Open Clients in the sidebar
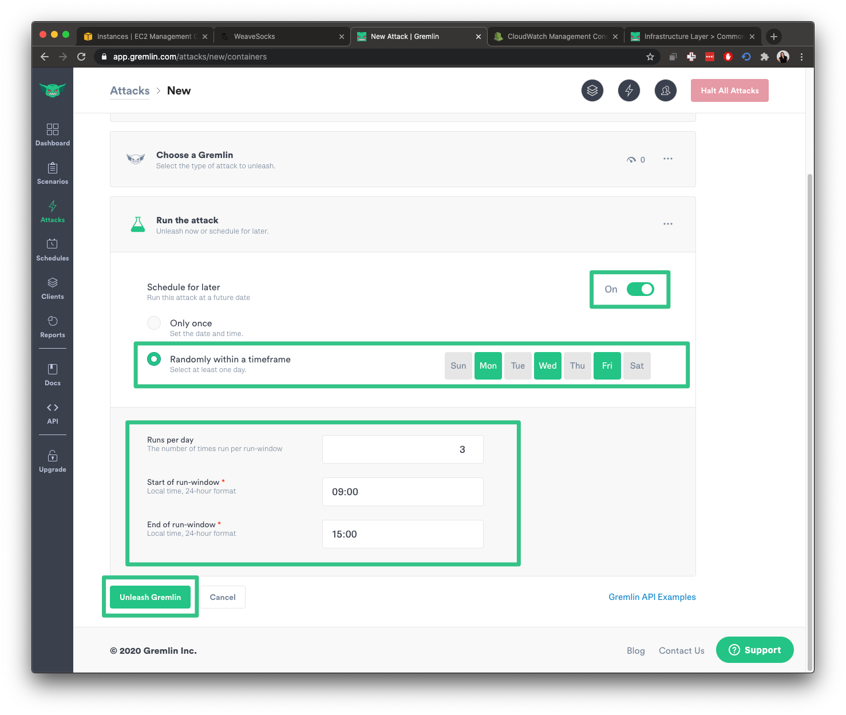 click(x=53, y=288)
